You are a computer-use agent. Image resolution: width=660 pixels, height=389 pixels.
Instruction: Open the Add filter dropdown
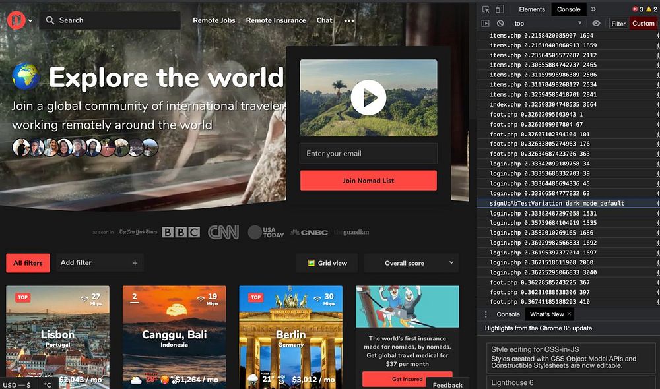(100, 263)
